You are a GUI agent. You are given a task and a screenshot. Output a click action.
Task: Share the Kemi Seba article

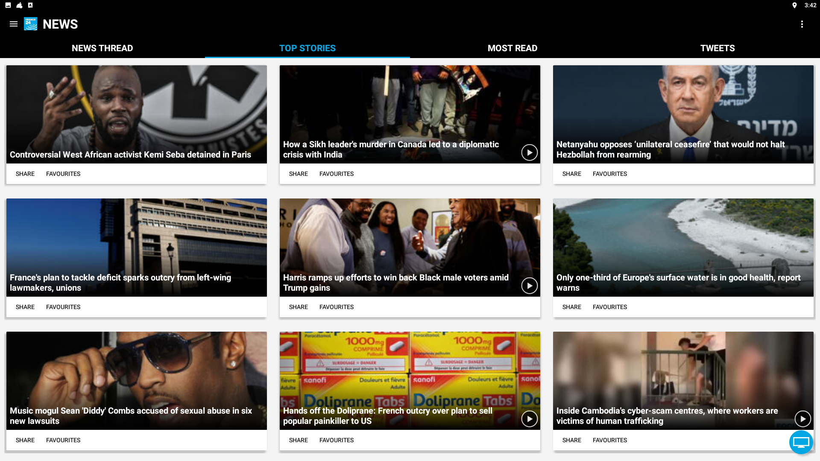25,174
